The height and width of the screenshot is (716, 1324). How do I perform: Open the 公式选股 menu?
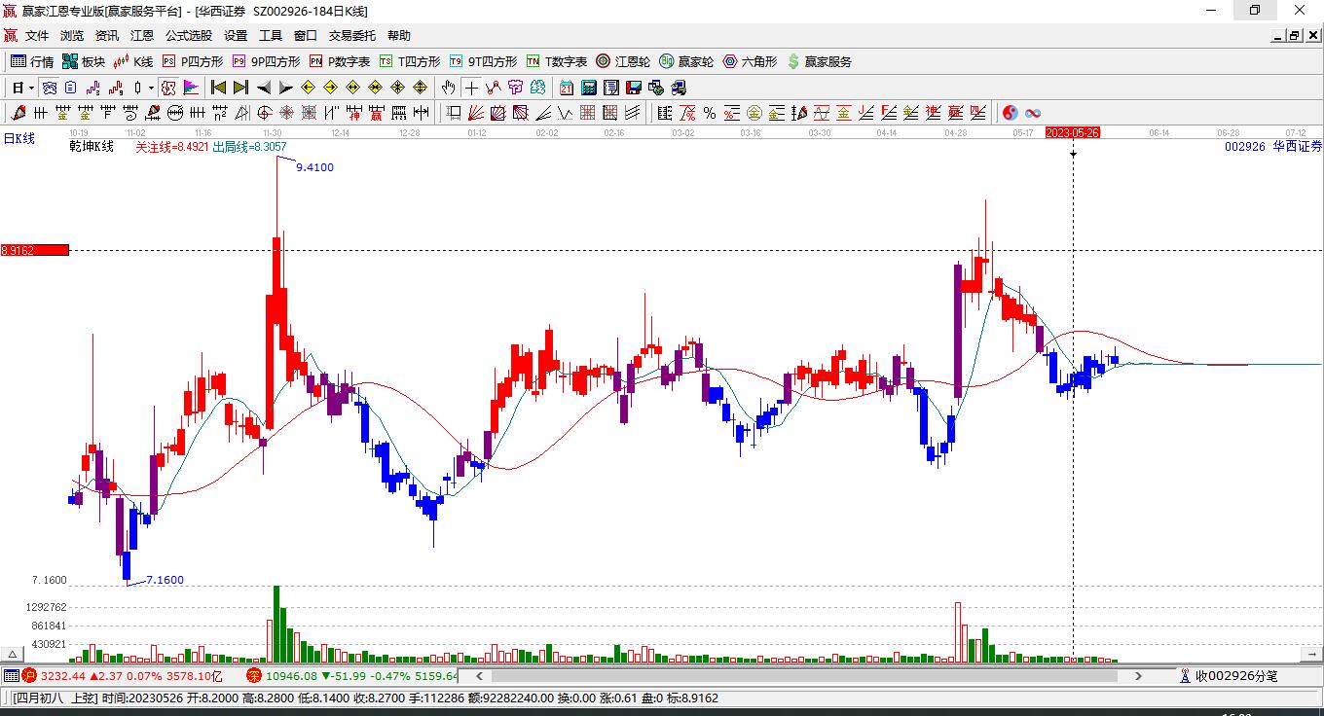click(x=189, y=36)
